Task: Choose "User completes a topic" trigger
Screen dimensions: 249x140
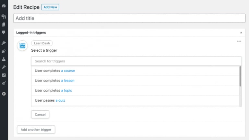Action: [53, 90]
